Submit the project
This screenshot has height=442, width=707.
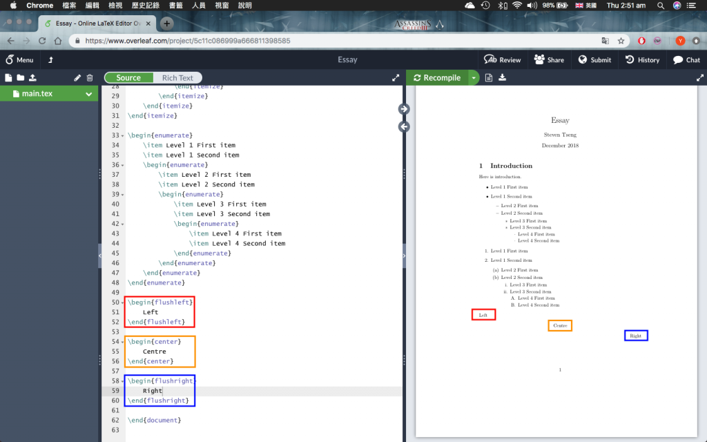click(x=594, y=59)
